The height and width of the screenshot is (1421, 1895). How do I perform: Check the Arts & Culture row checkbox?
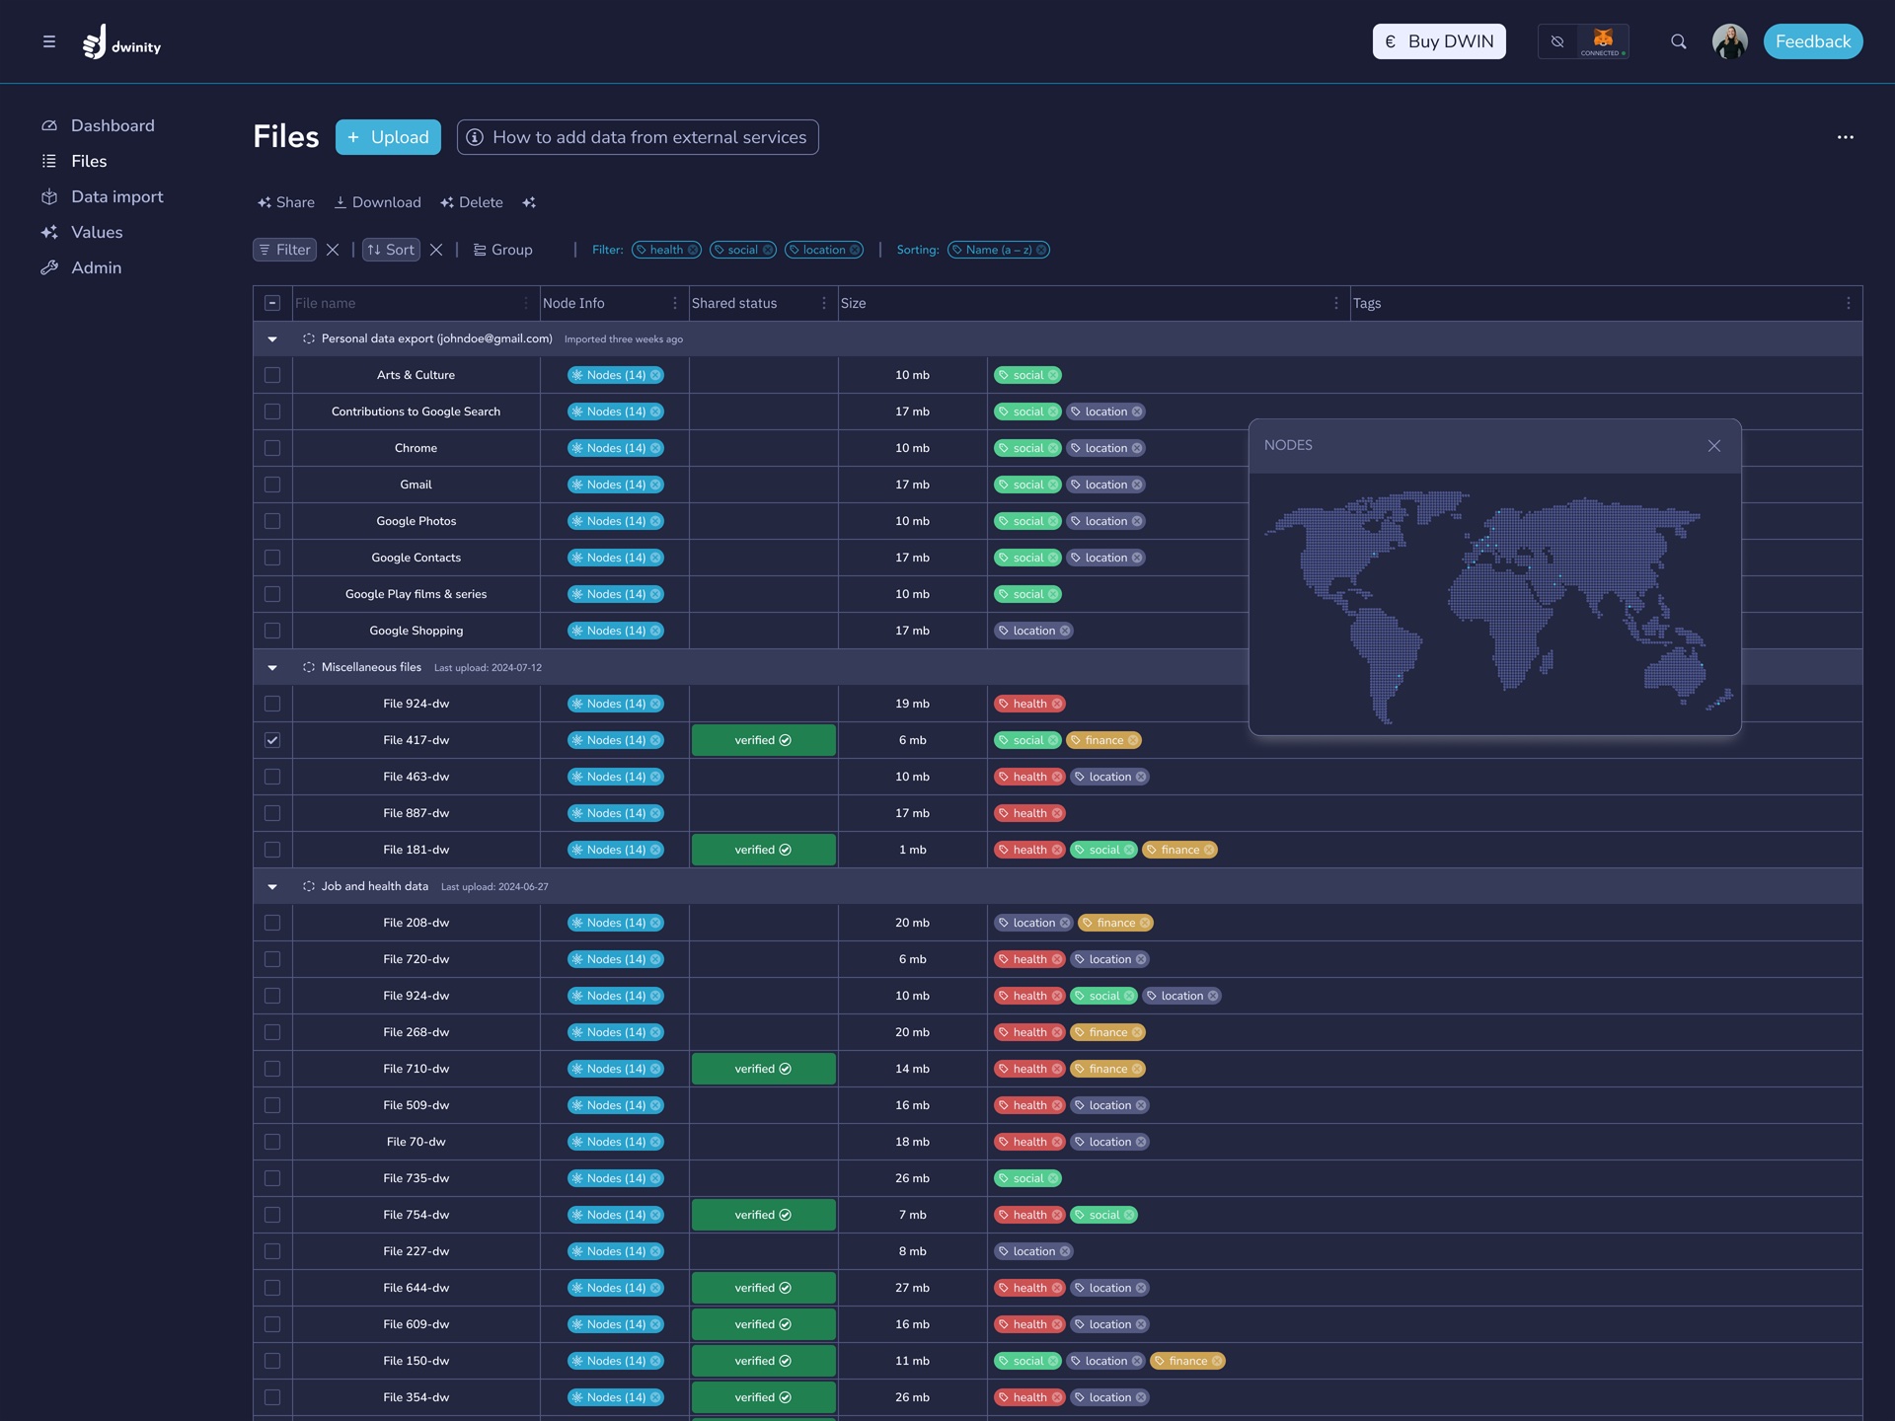click(272, 375)
